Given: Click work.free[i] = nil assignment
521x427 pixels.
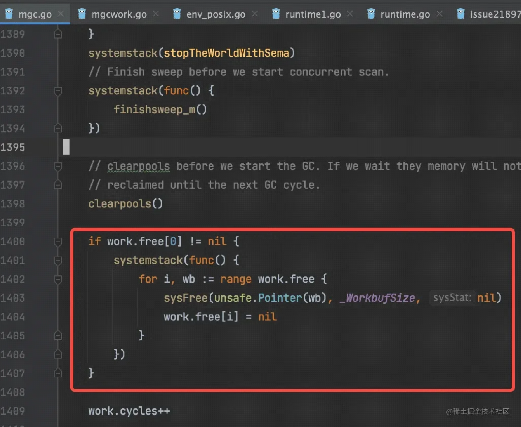Looking at the screenshot, I should 220,317.
